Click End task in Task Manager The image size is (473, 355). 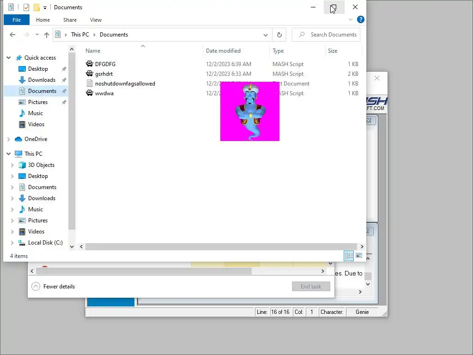[311, 287]
